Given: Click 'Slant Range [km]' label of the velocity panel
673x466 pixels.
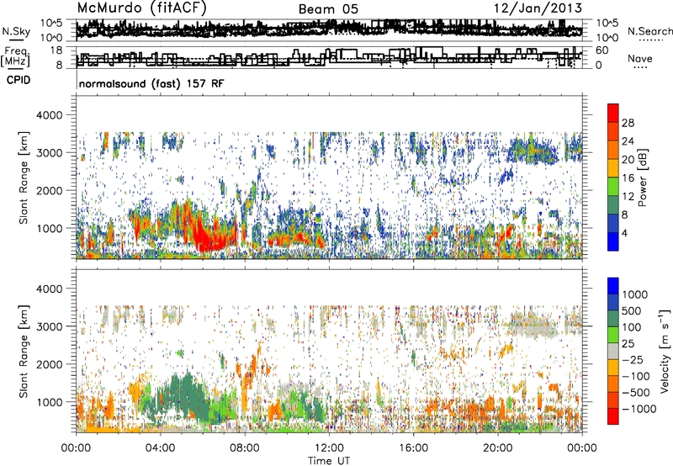Looking at the screenshot, I should coord(24,351).
